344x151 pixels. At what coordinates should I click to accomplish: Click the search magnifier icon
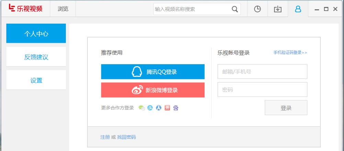point(235,9)
